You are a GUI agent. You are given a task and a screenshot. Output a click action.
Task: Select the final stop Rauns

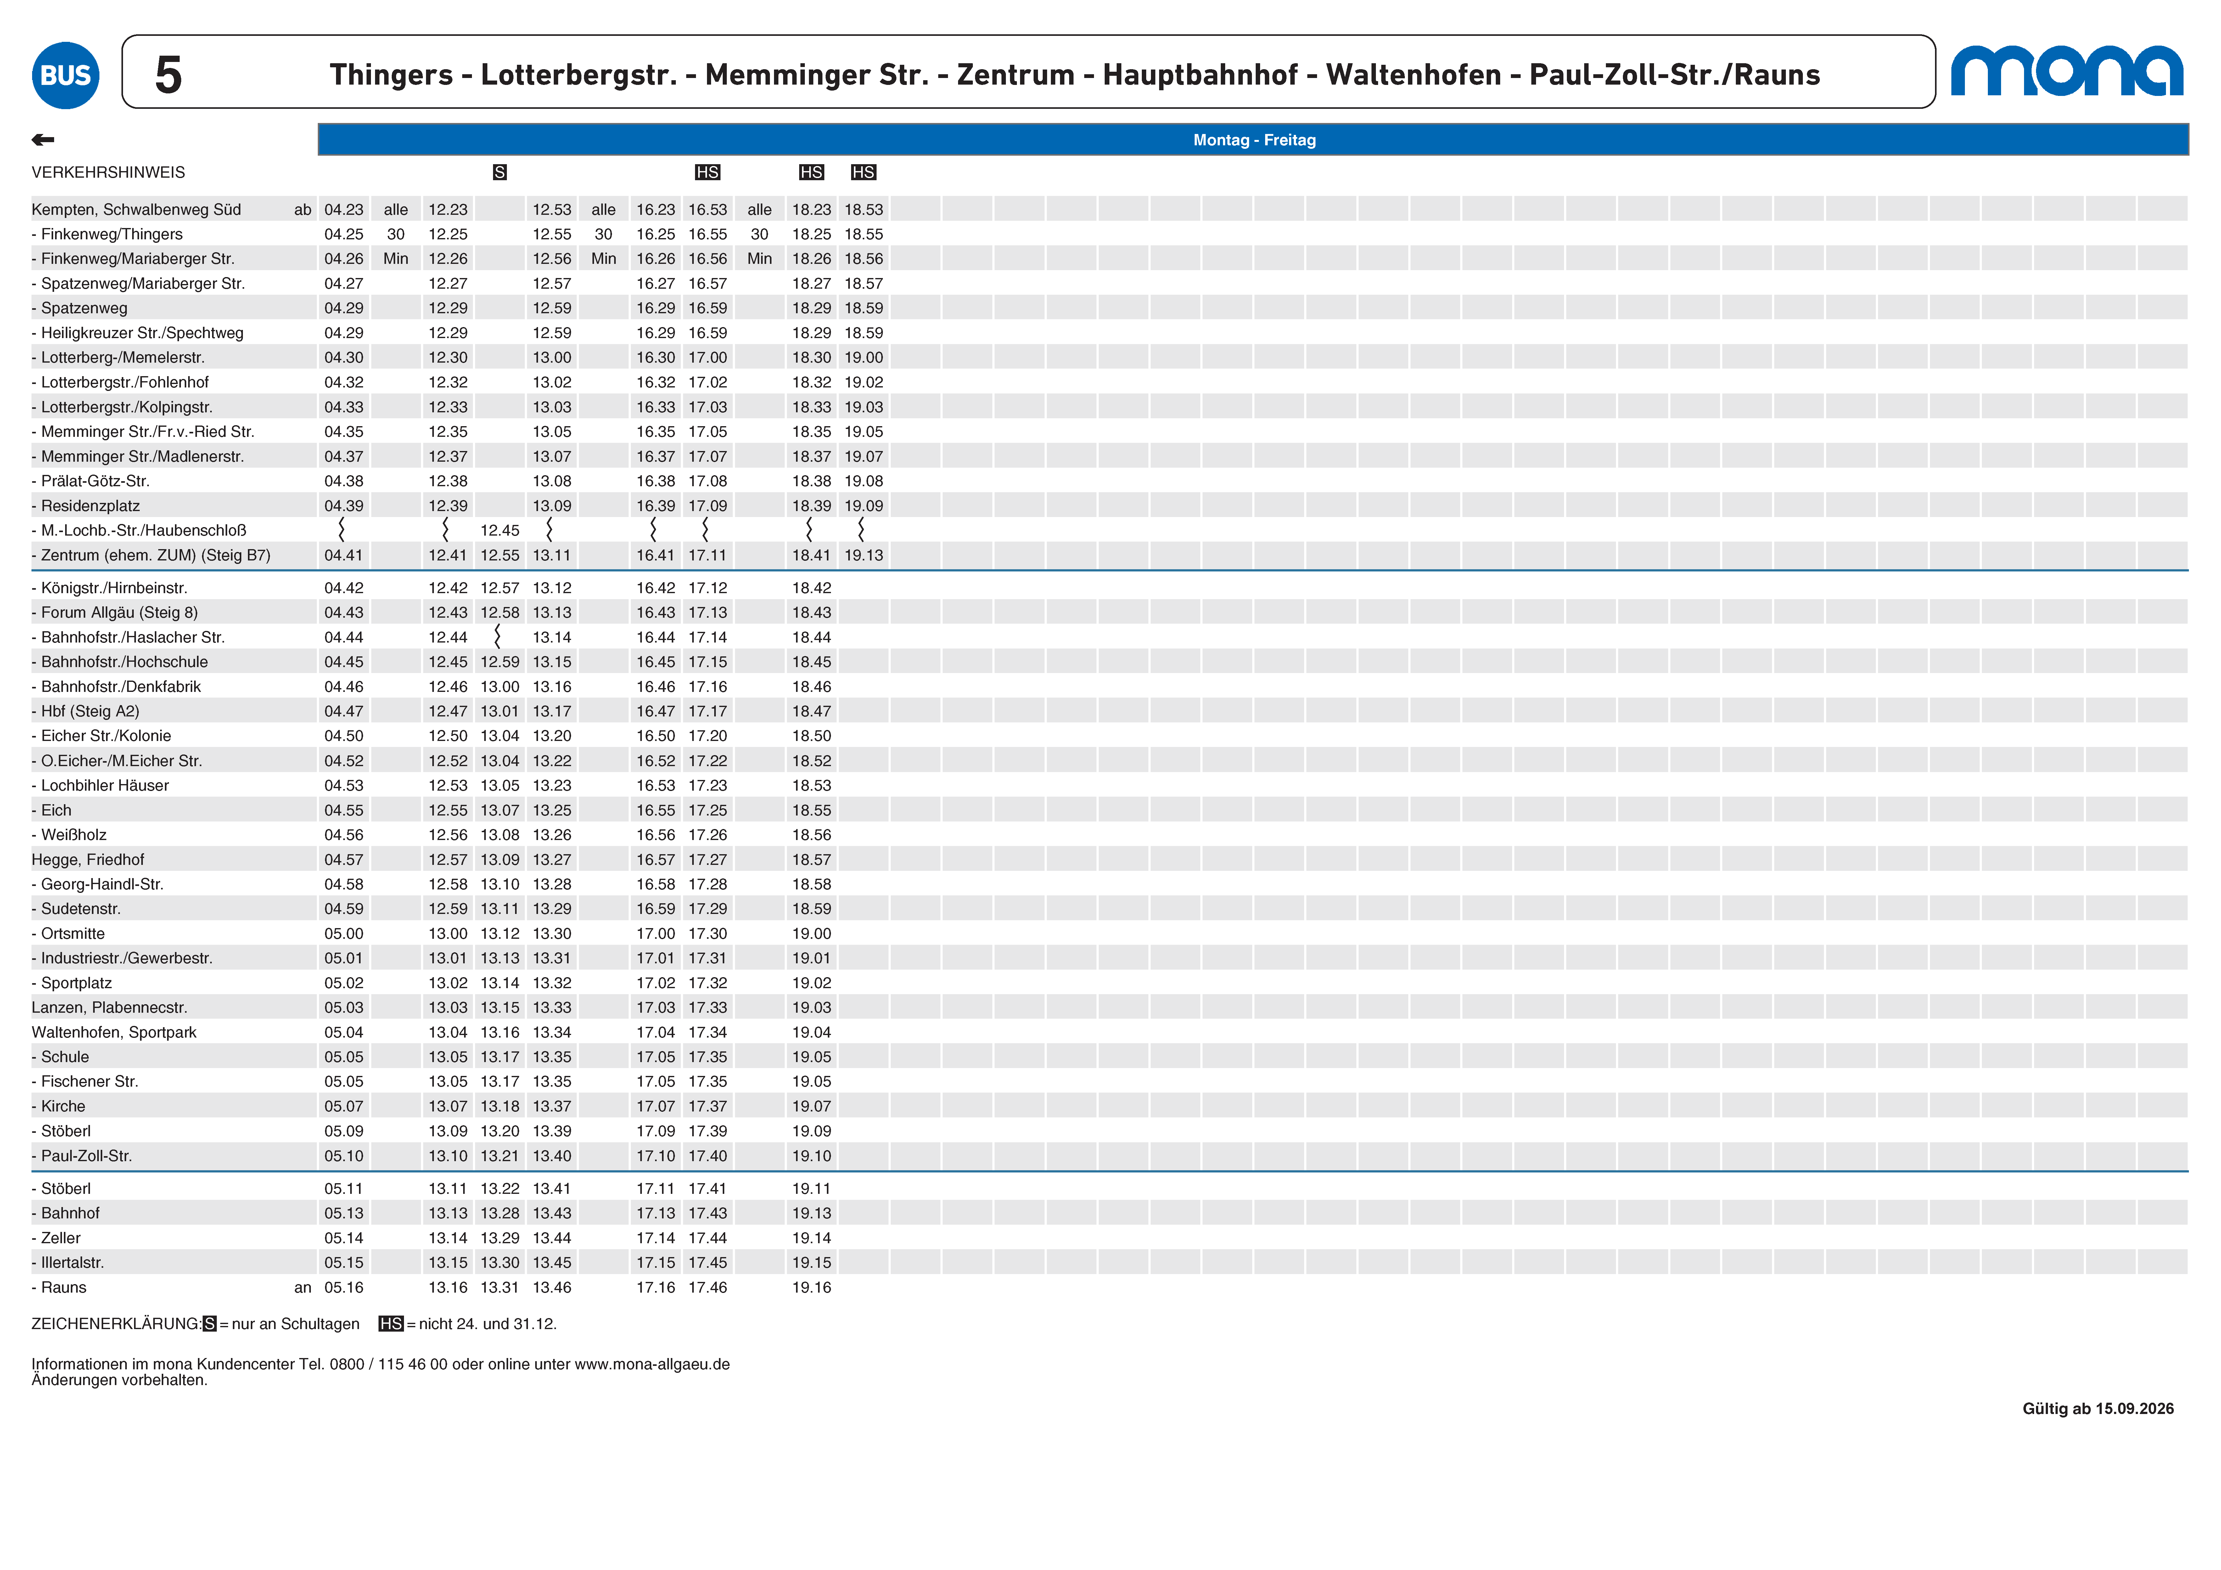[59, 1288]
